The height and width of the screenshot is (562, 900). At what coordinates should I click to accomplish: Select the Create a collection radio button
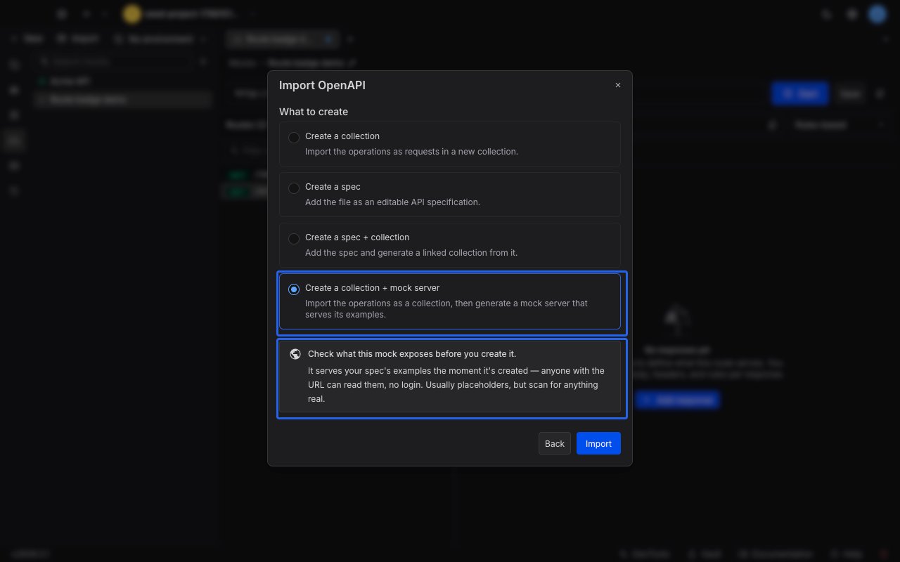294,138
